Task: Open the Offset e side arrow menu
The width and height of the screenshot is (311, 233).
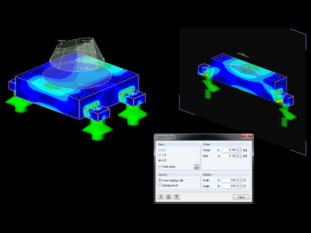Action: (240, 150)
